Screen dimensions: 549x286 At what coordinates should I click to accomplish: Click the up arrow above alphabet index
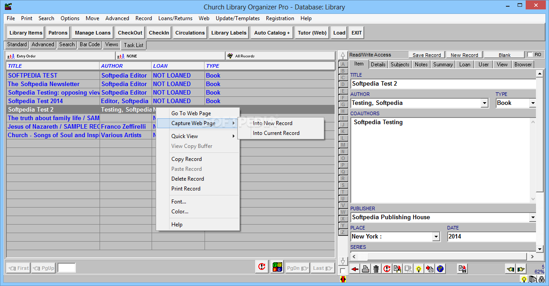[343, 56]
